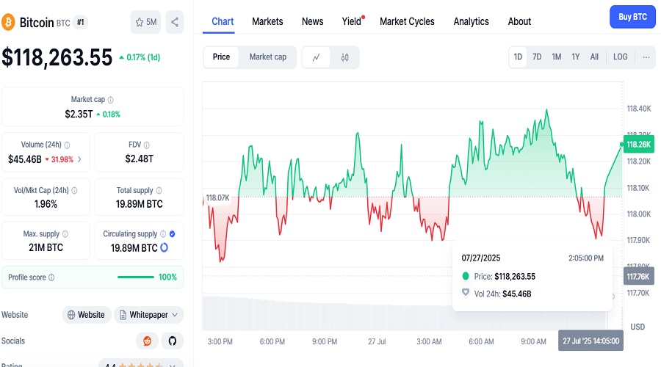The height and width of the screenshot is (367, 661).
Task: Click the Profile score progress bar
Action: (136, 277)
